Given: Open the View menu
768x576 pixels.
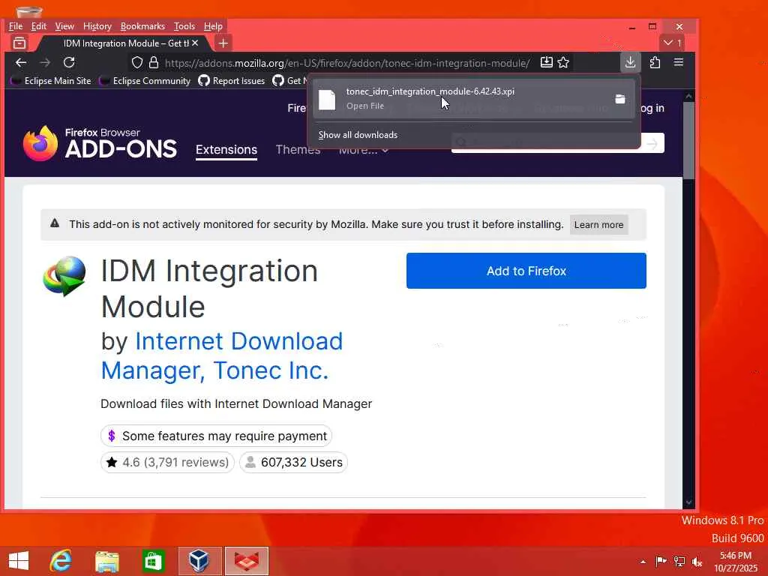Looking at the screenshot, I should (x=64, y=26).
